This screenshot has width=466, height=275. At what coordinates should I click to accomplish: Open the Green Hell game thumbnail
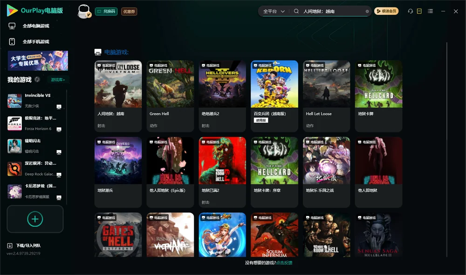point(170,84)
